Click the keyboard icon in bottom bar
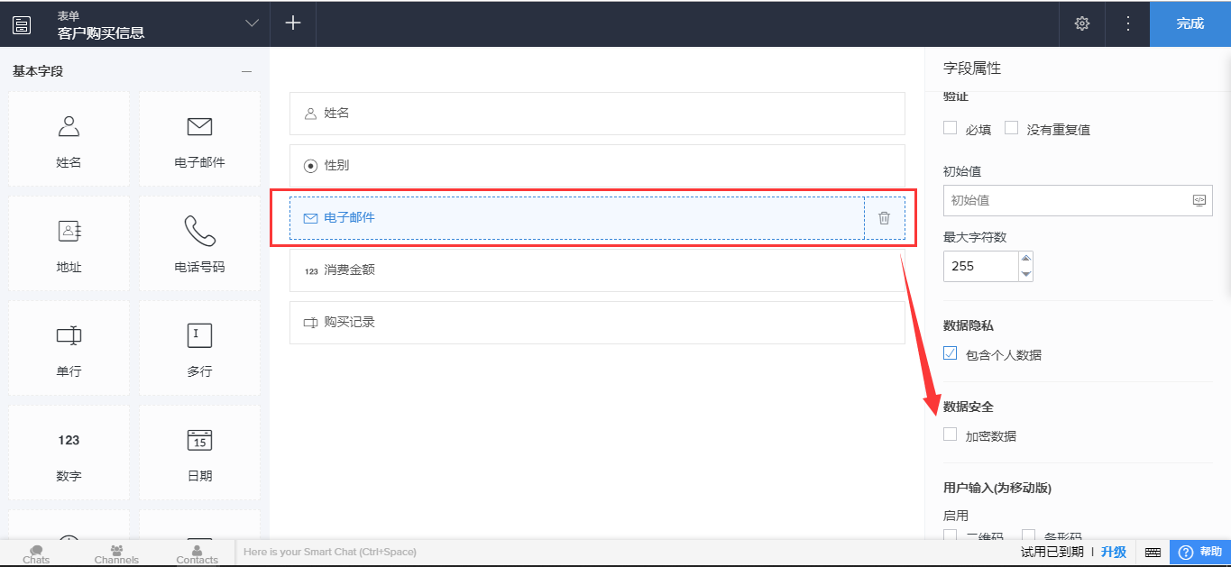The image size is (1231, 567). click(x=1153, y=552)
